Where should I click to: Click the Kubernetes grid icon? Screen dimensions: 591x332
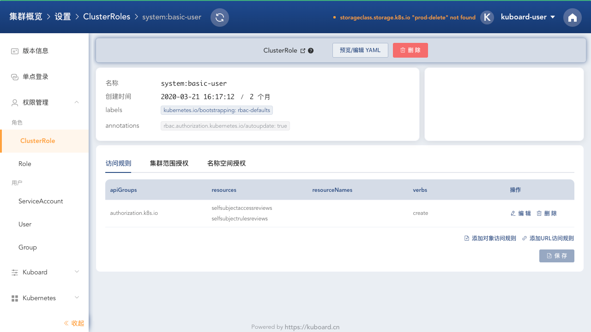[15, 298]
